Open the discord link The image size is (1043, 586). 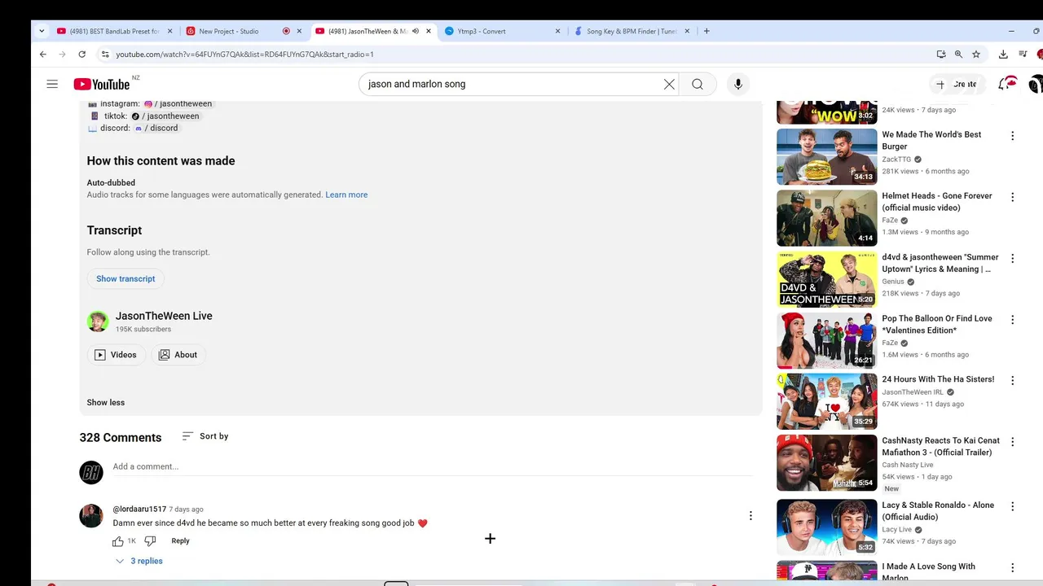point(156,128)
